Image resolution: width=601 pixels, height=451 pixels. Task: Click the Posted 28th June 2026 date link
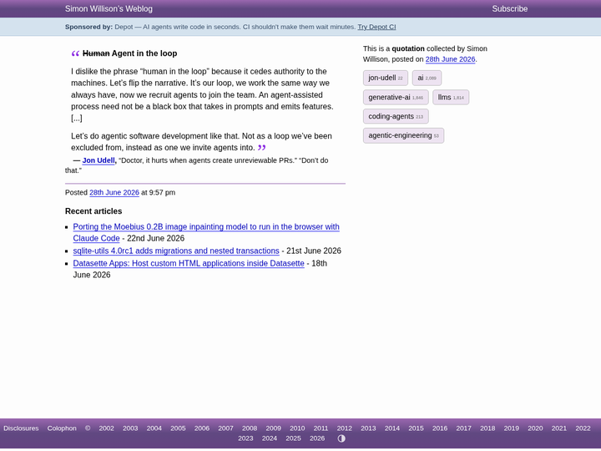(114, 193)
